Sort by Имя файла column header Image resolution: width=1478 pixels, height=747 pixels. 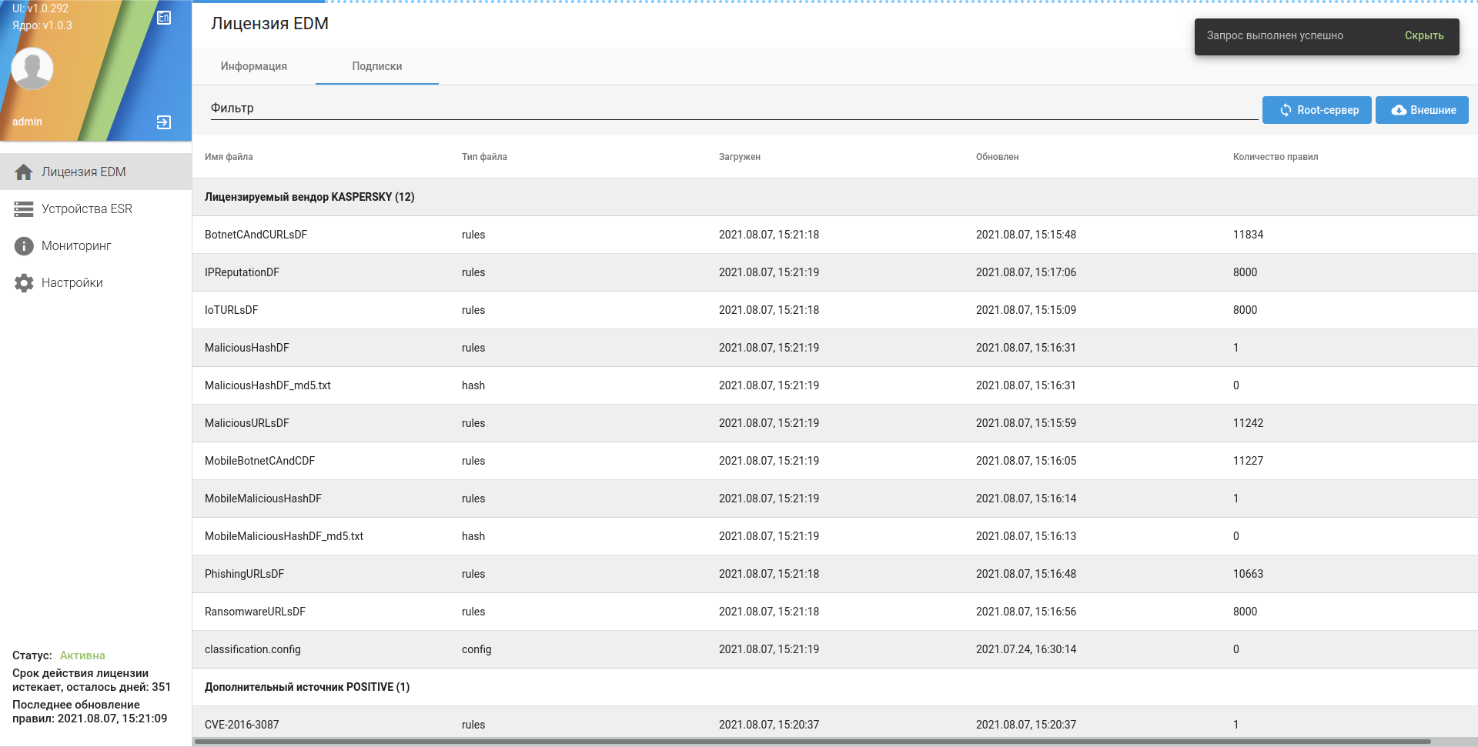229,157
